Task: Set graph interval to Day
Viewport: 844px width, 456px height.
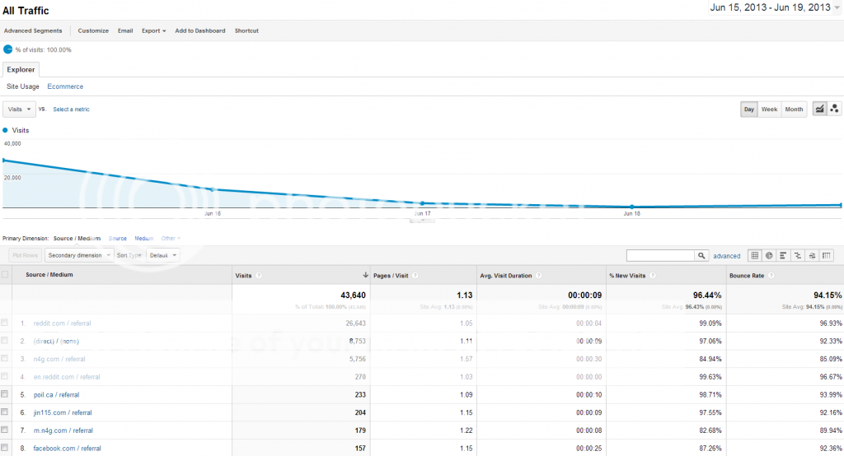Action: (x=748, y=109)
